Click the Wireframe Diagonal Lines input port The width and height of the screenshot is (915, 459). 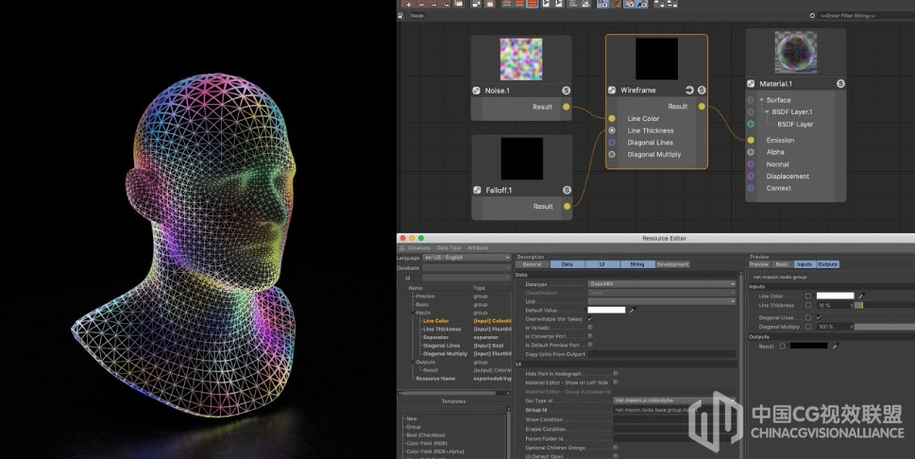pos(612,143)
